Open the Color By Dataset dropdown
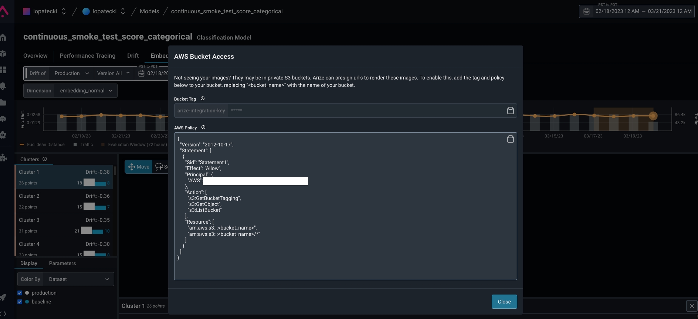The image size is (698, 319). point(78,279)
